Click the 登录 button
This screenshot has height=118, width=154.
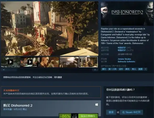pyautogui.click(x=111, y=112)
